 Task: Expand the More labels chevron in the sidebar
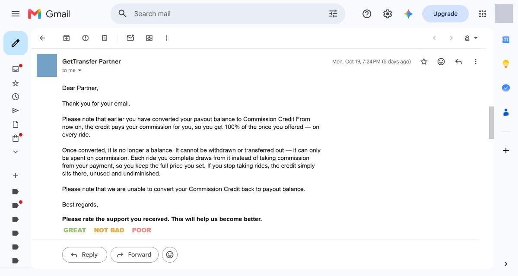16,152
